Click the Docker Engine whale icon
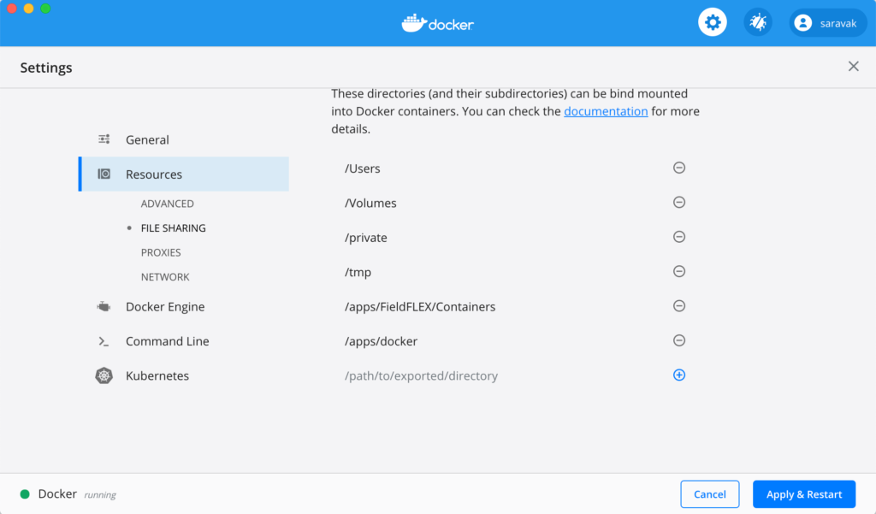 [104, 306]
